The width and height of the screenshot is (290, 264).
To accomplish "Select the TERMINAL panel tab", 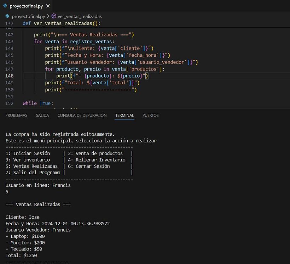I will pos(124,116).
